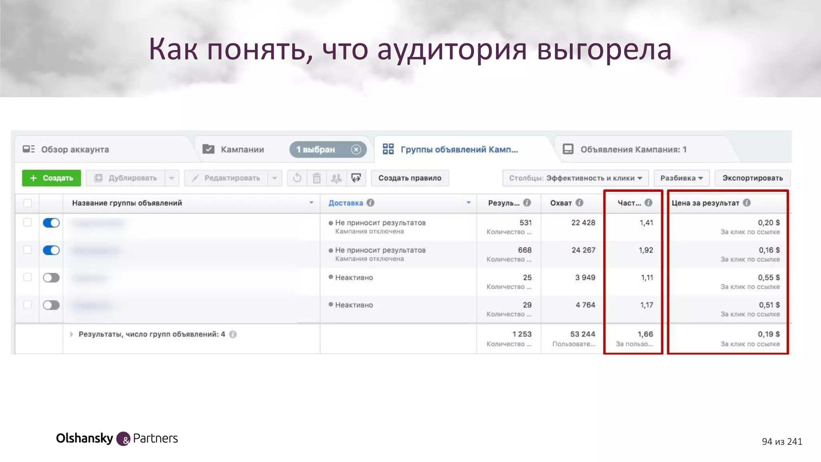The height and width of the screenshot is (462, 821).
Task: Click total cost value 0,19 $
Action: point(769,334)
